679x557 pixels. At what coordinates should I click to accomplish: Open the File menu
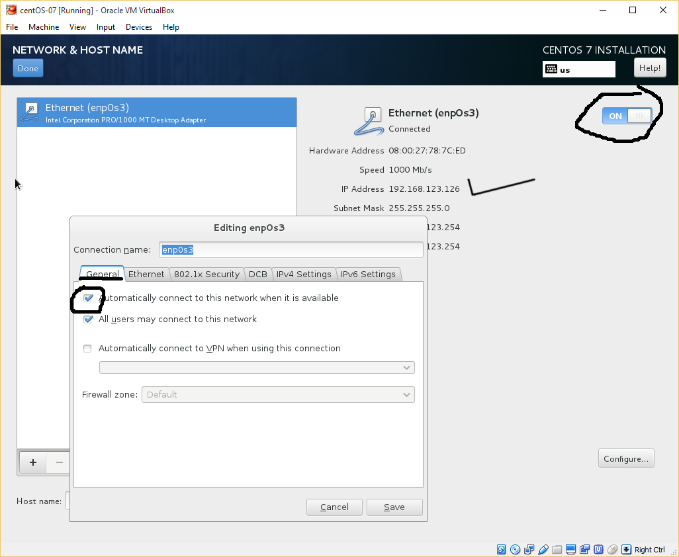[12, 27]
